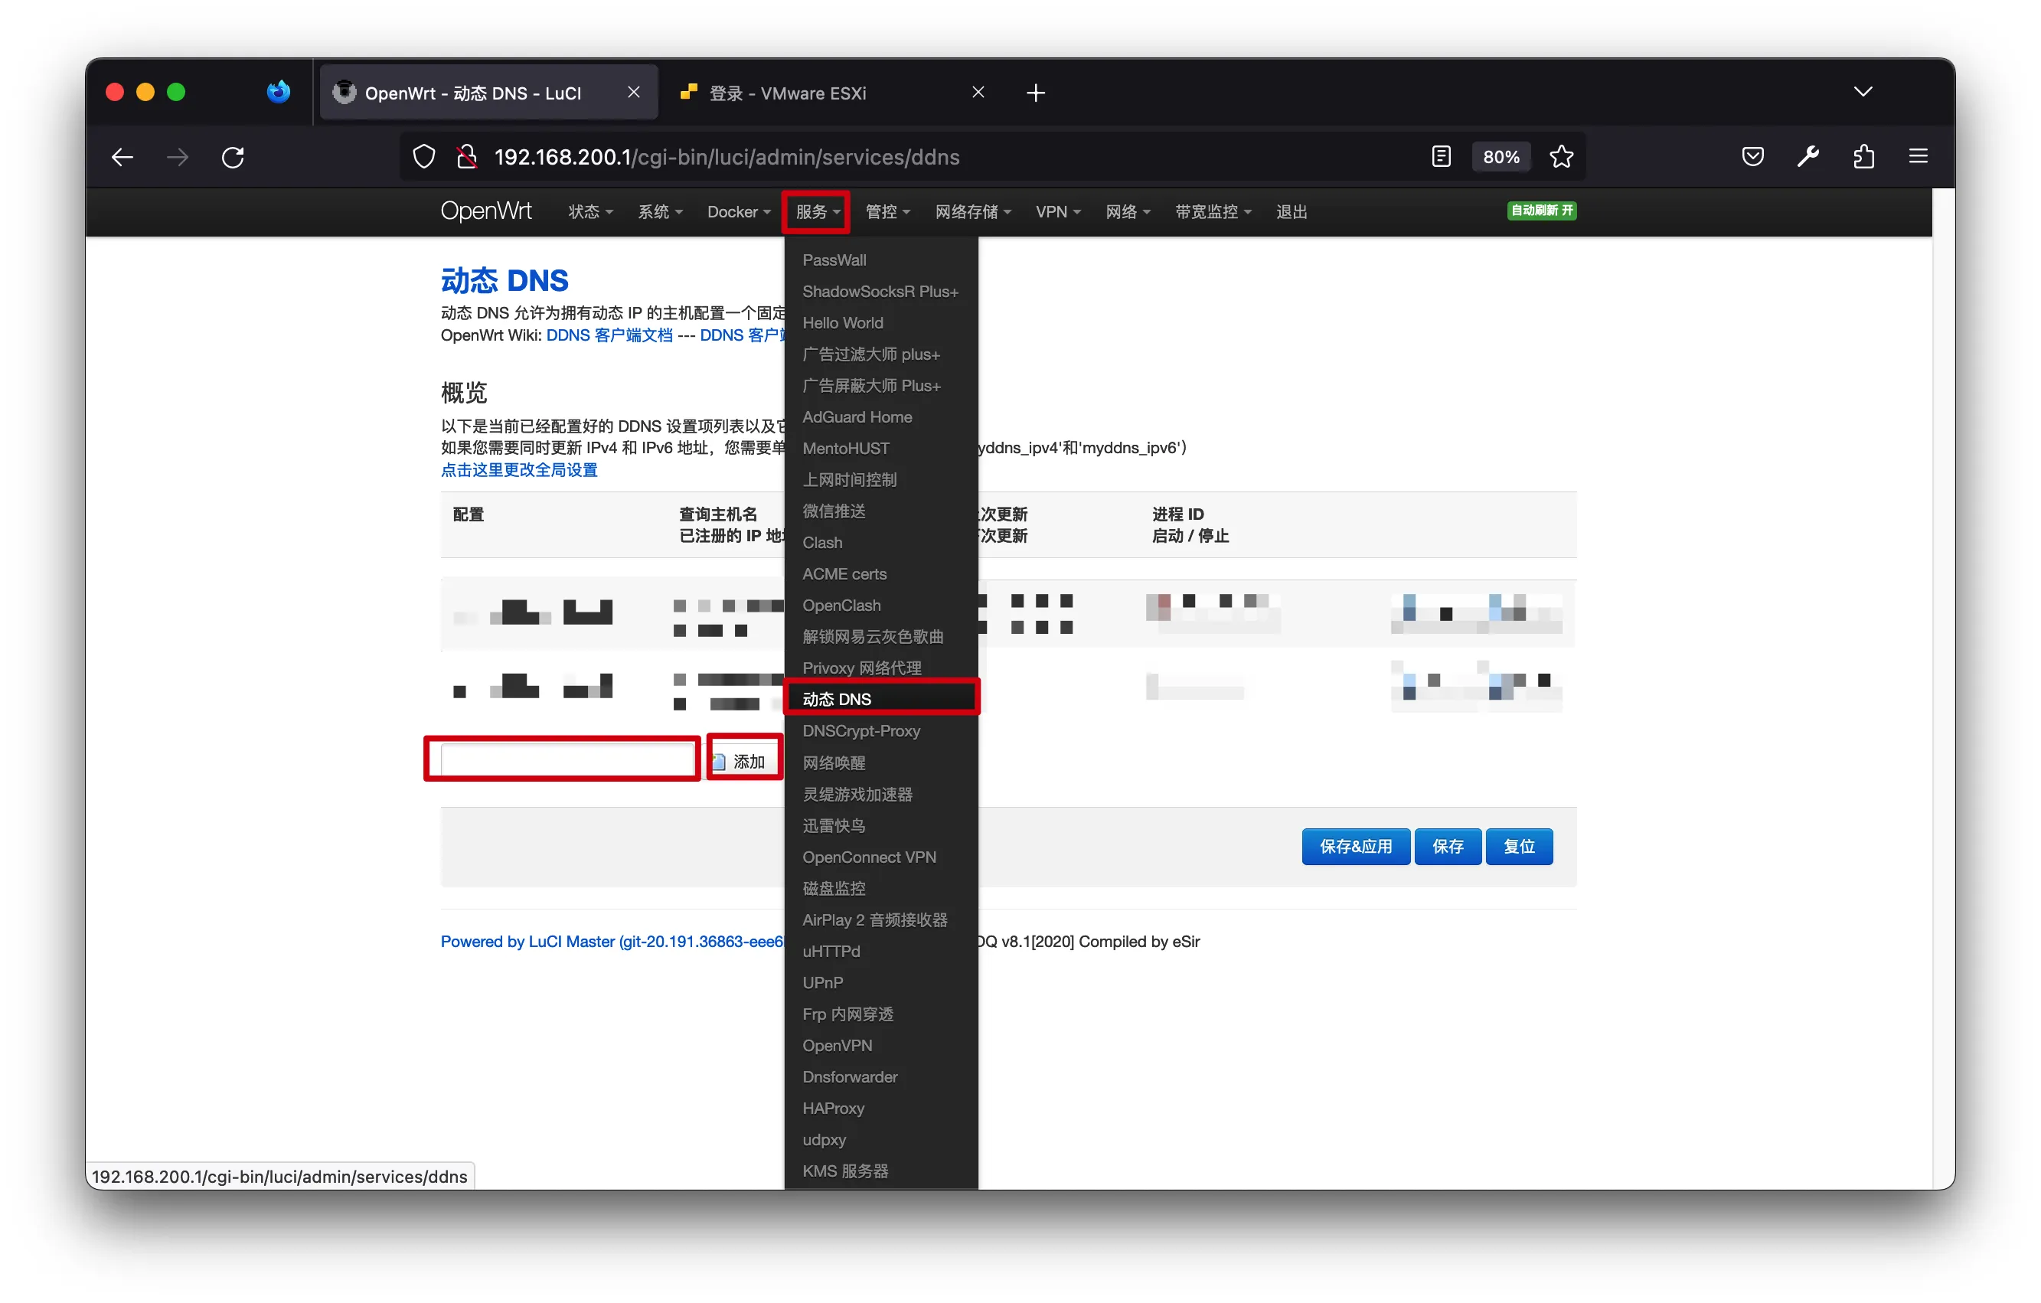Choose PassWall from the services menu

880,260
